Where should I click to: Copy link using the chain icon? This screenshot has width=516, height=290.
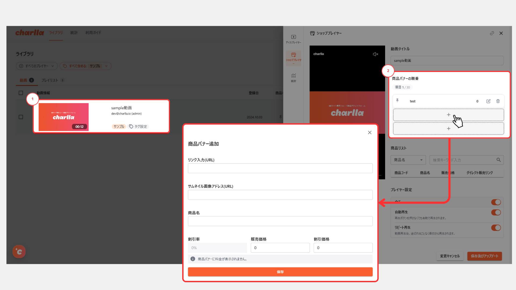pyautogui.click(x=492, y=33)
